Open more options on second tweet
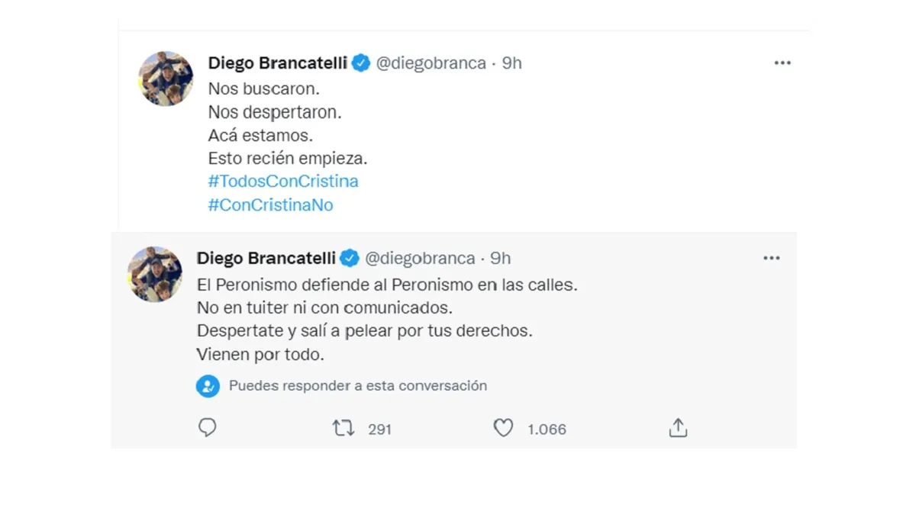916x515 pixels. click(x=772, y=259)
